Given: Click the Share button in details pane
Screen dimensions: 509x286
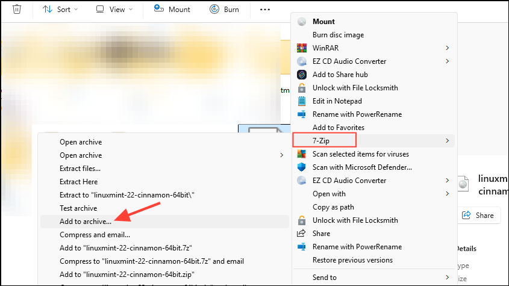Looking at the screenshot, I should (x=478, y=215).
